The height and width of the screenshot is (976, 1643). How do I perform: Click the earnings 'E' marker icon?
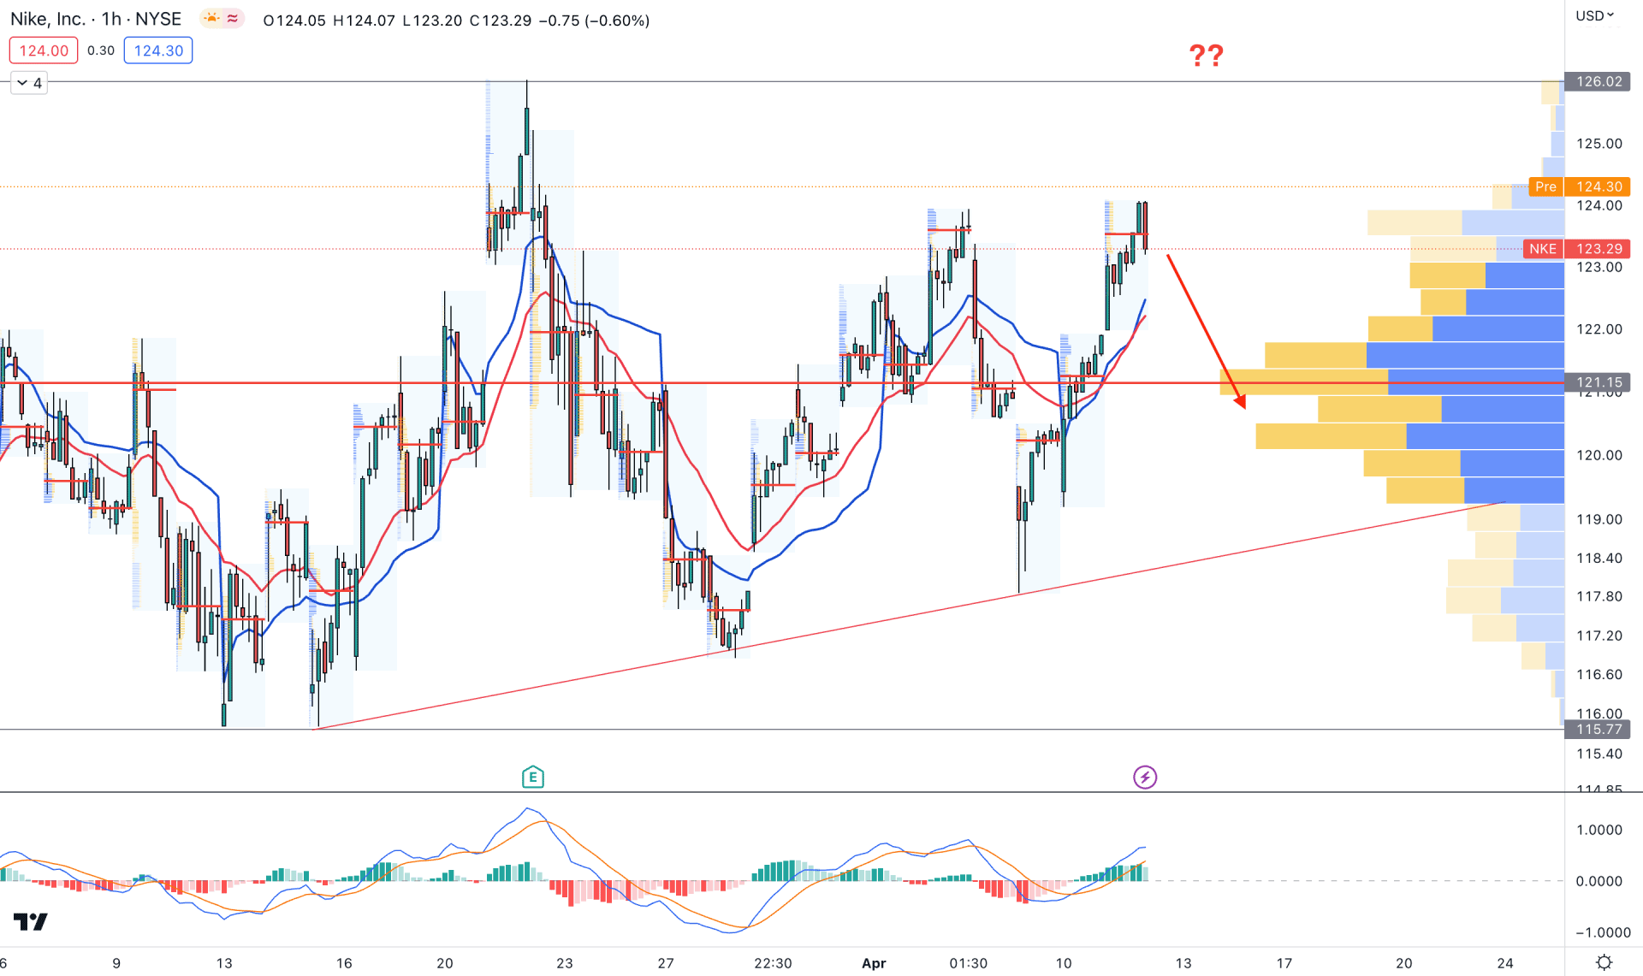pyautogui.click(x=532, y=777)
